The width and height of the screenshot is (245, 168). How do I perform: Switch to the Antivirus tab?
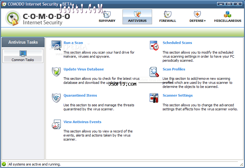click(x=137, y=17)
